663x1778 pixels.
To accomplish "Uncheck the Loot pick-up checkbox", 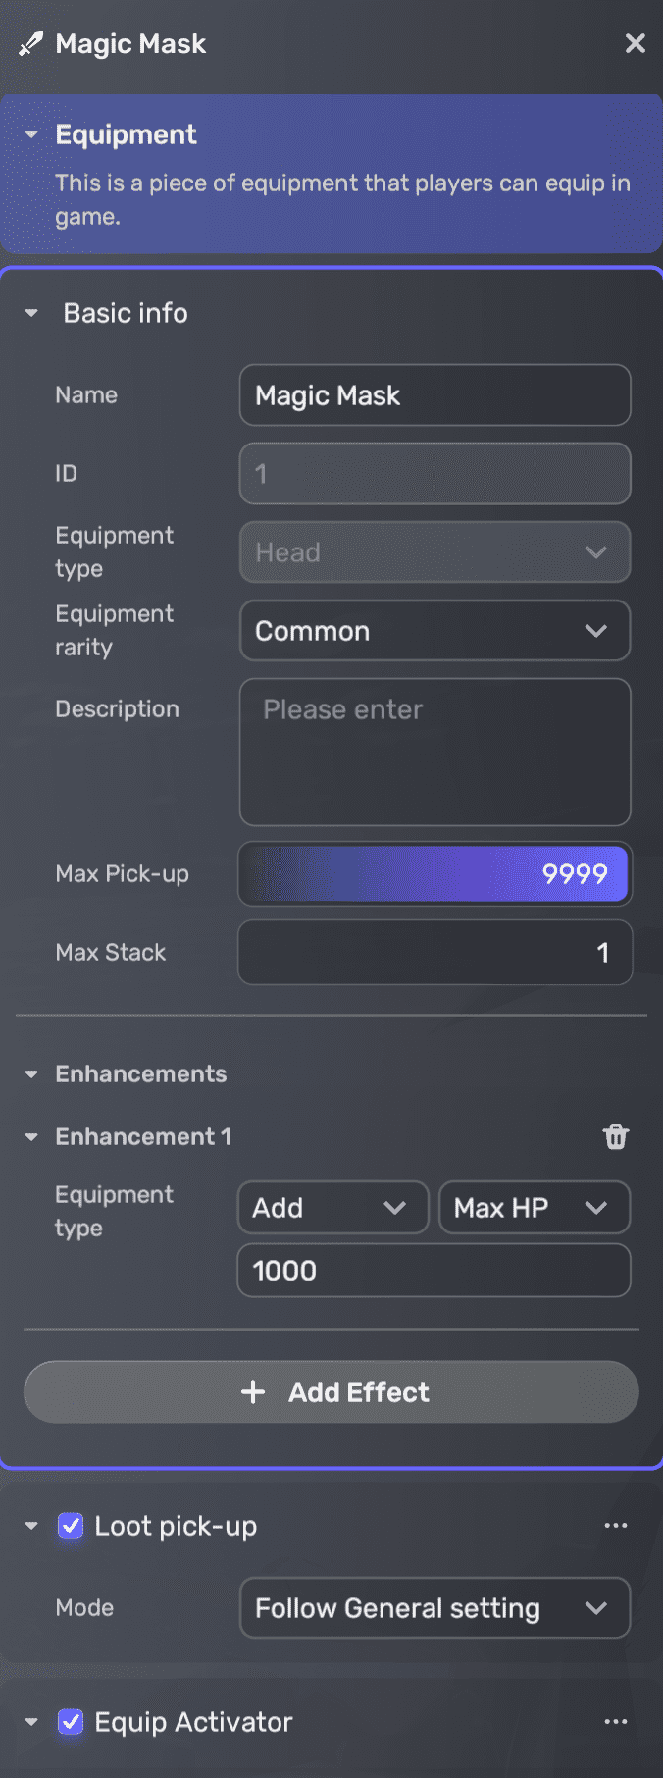I will (x=70, y=1525).
